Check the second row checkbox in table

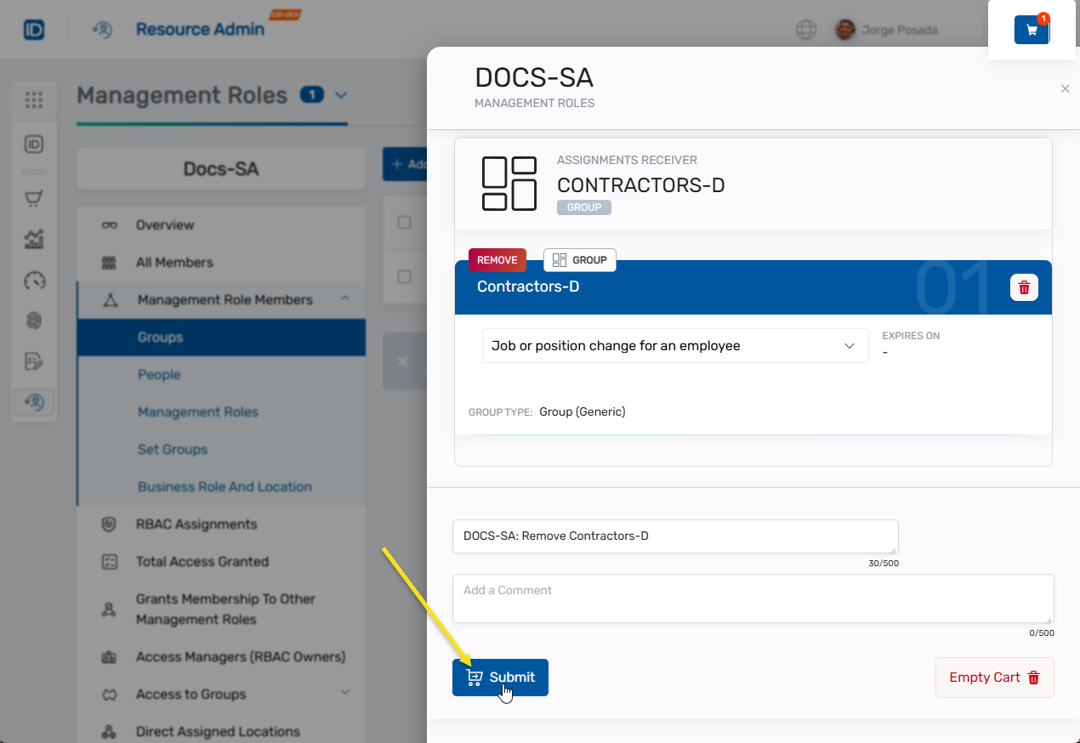coord(405,277)
